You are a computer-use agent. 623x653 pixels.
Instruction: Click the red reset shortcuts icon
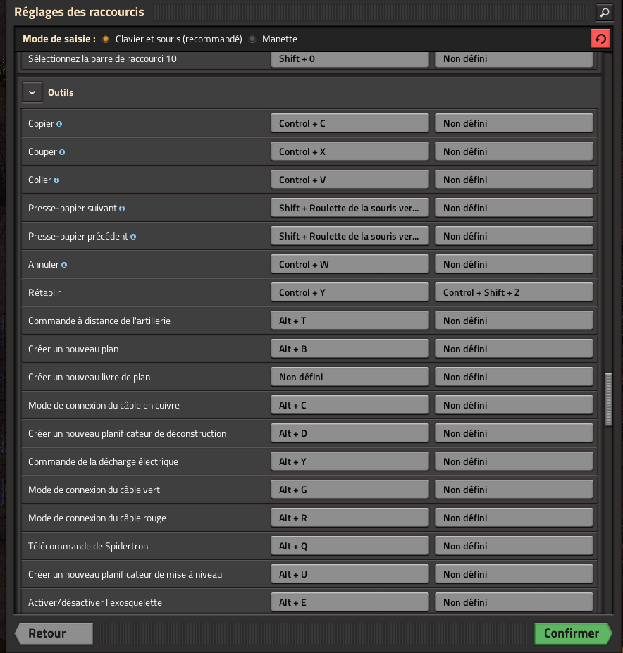600,39
